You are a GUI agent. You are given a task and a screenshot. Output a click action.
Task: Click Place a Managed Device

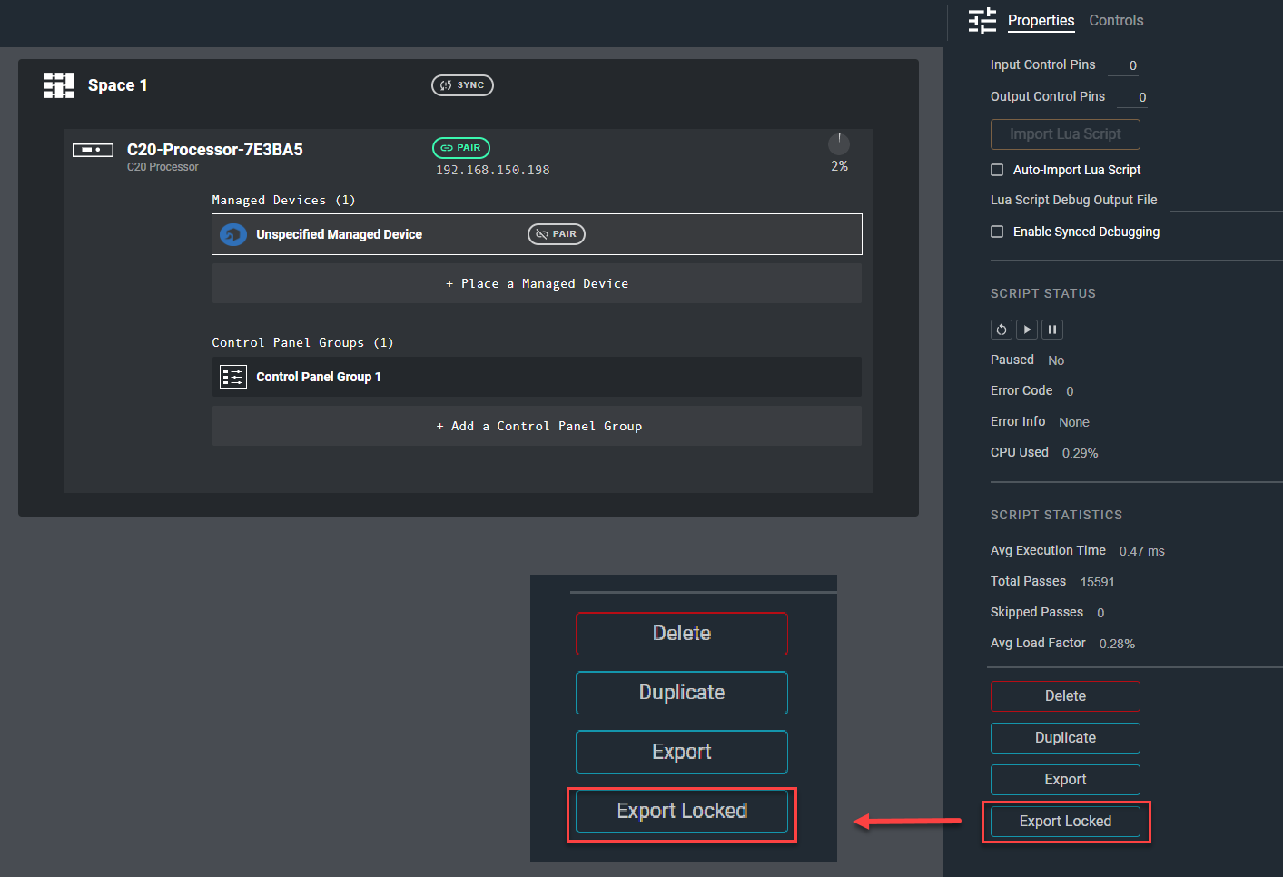537,284
